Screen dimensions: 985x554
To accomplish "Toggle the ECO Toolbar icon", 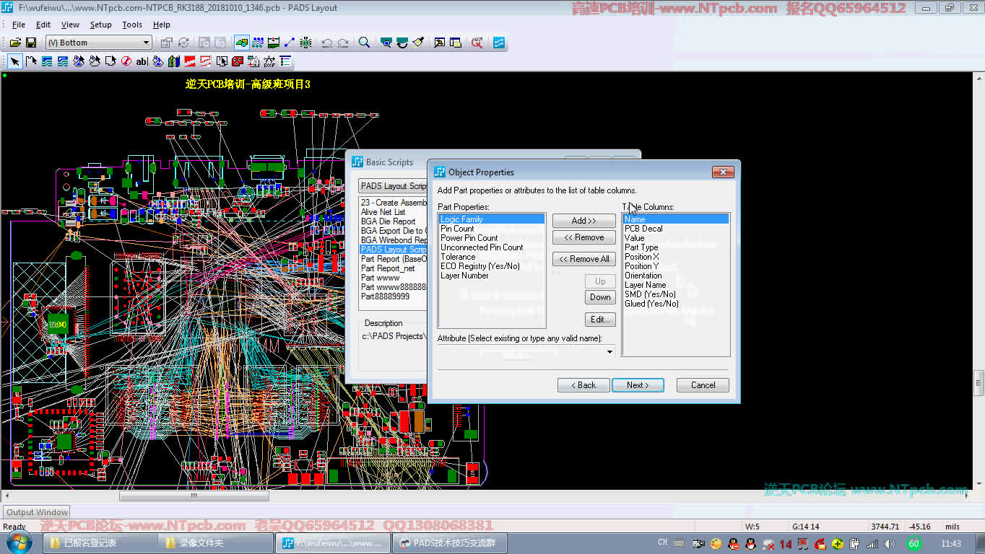I will tap(290, 43).
